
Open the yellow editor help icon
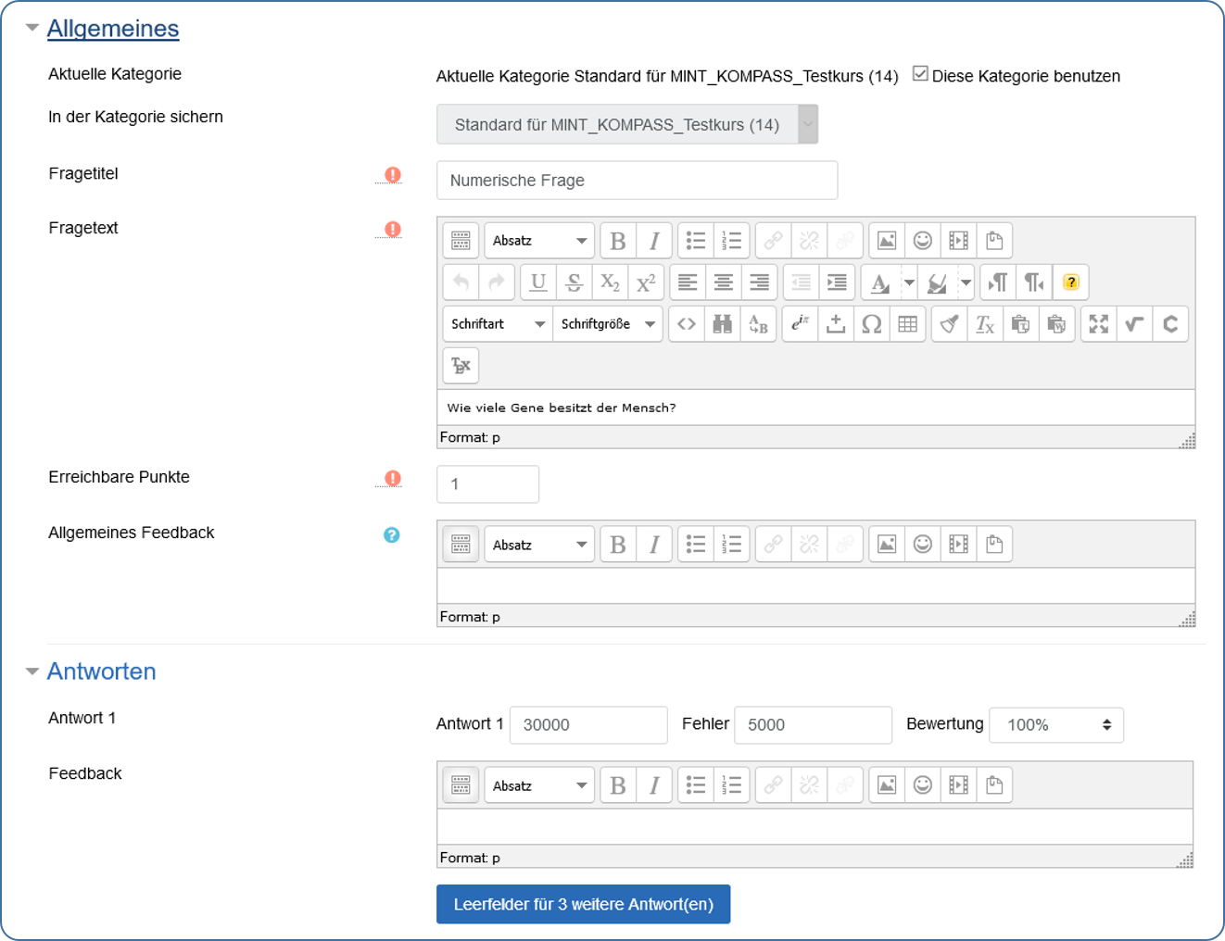(x=1071, y=282)
